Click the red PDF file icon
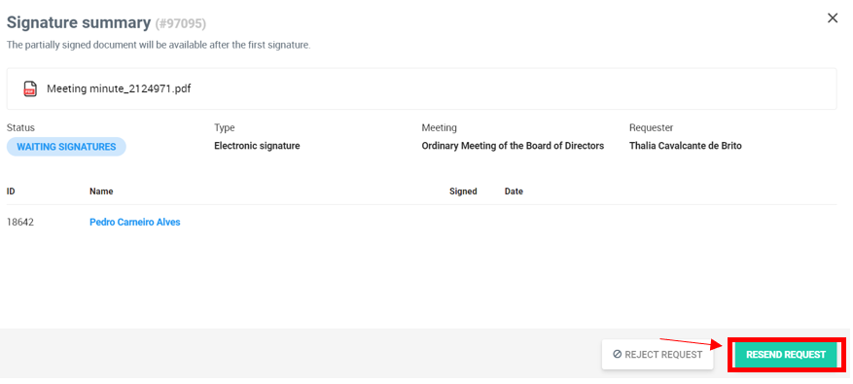The height and width of the screenshot is (384, 853). click(30, 88)
